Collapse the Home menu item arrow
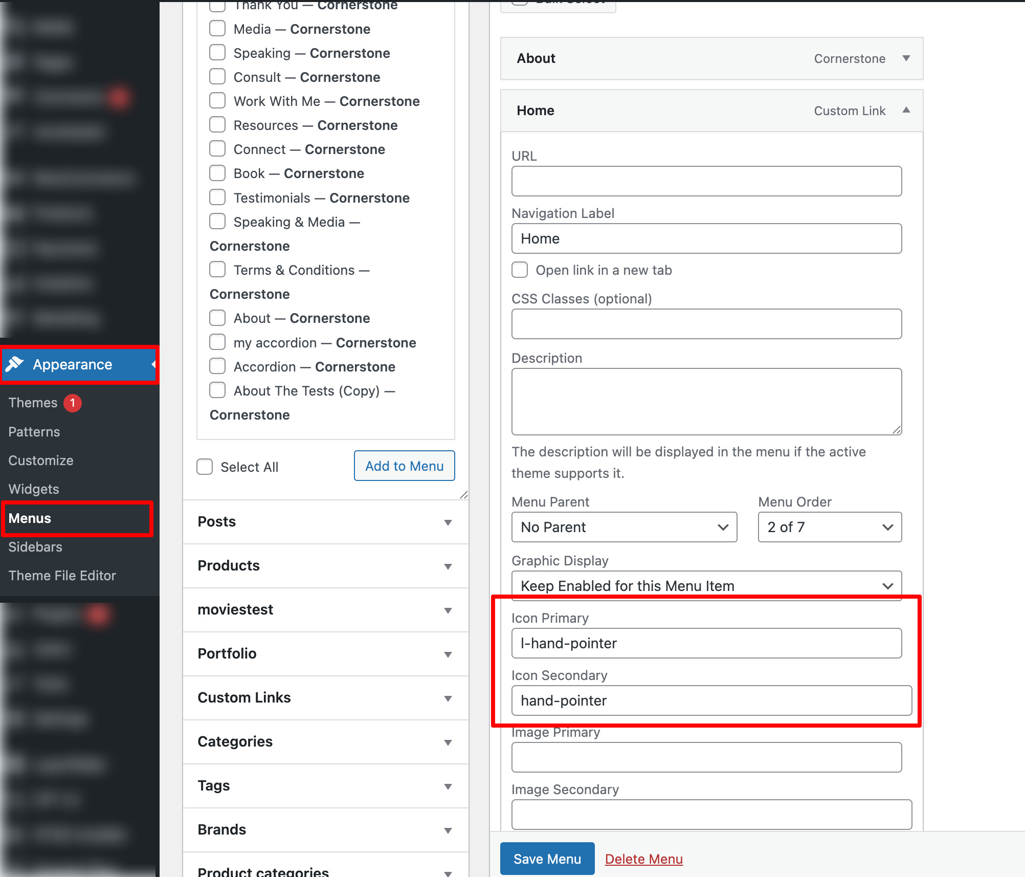This screenshot has width=1025, height=877. 906,110
